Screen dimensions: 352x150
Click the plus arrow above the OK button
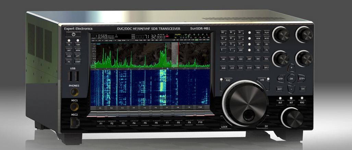tap(291, 68)
